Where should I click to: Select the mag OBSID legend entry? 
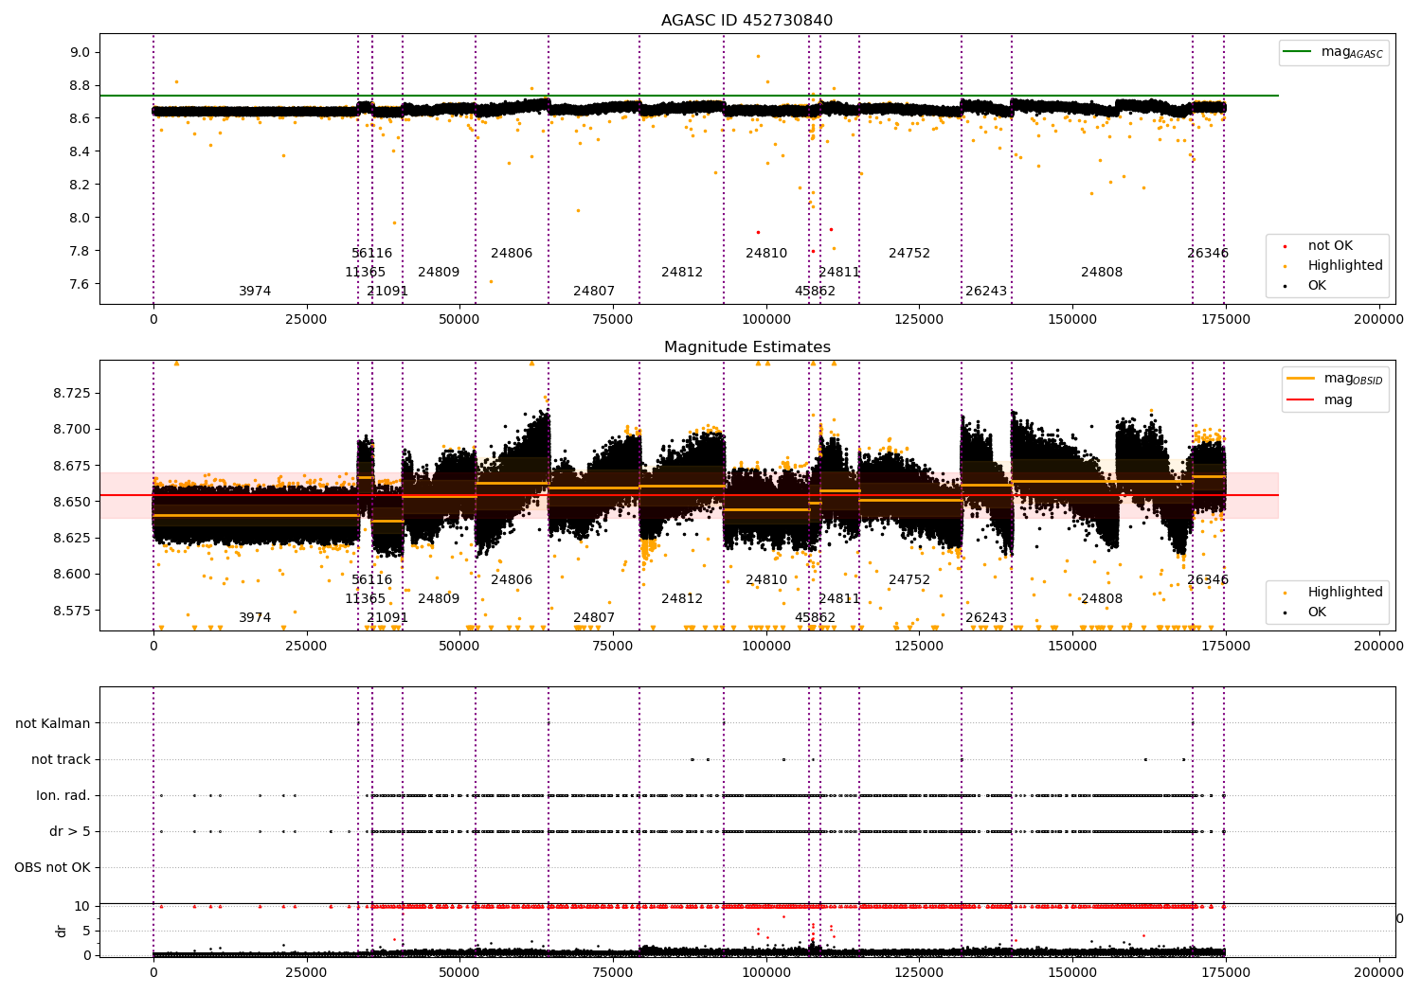coord(1336,379)
